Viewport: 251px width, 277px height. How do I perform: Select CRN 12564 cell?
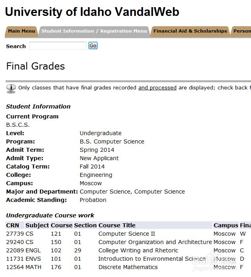(15, 267)
